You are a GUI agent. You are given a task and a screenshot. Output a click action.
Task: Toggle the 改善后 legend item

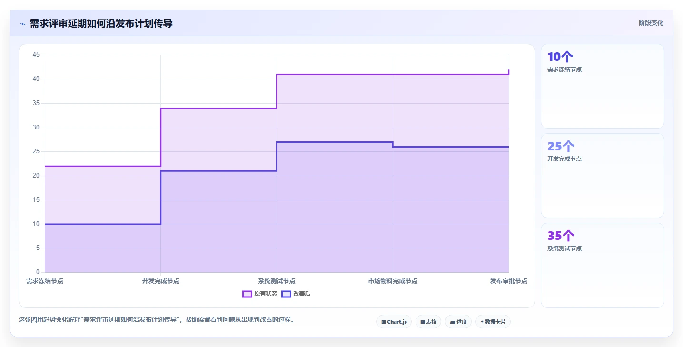296,294
